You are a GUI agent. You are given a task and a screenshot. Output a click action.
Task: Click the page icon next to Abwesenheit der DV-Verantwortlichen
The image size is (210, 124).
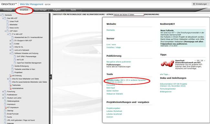click(13, 37)
